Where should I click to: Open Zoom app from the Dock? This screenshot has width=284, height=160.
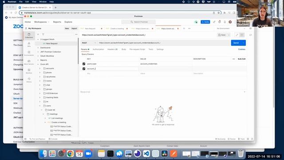pos(88,154)
